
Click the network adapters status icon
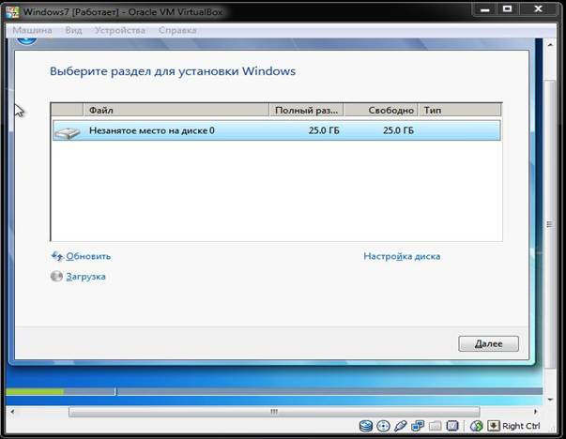418,426
